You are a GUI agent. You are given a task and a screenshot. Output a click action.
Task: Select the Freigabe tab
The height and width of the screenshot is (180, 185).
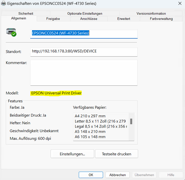point(53,19)
